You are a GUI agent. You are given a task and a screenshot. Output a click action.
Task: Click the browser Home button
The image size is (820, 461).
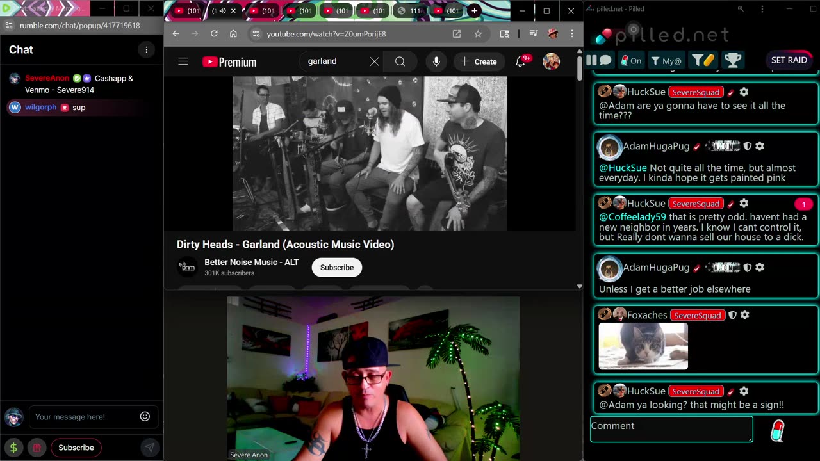233,34
